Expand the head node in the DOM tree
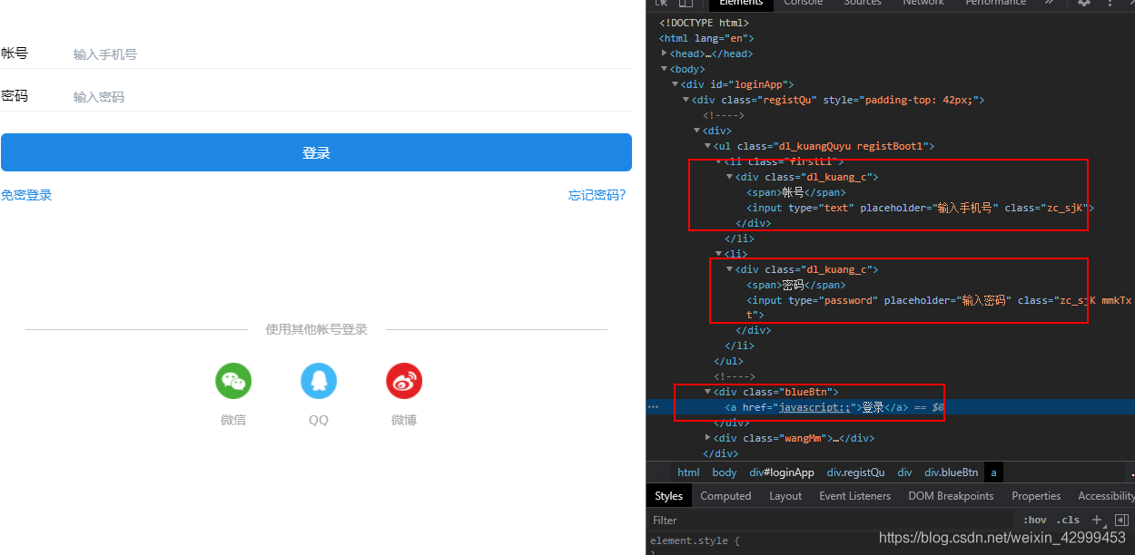Viewport: 1135px width, 555px height. pyautogui.click(x=665, y=54)
